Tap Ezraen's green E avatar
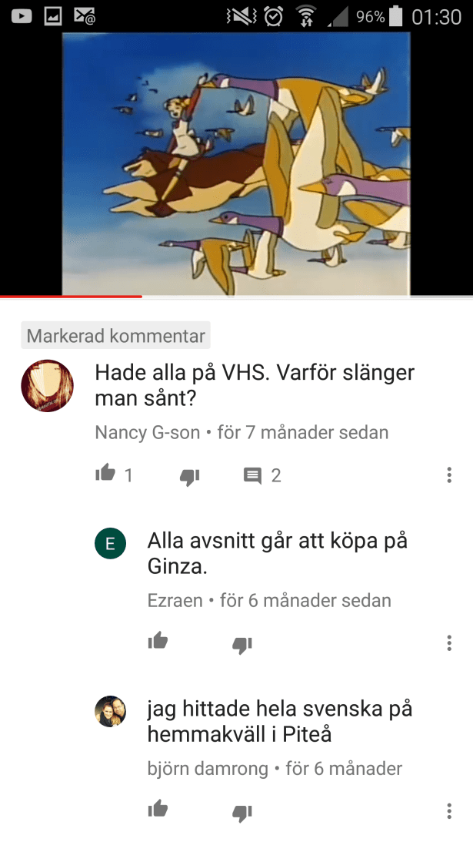 tap(111, 543)
